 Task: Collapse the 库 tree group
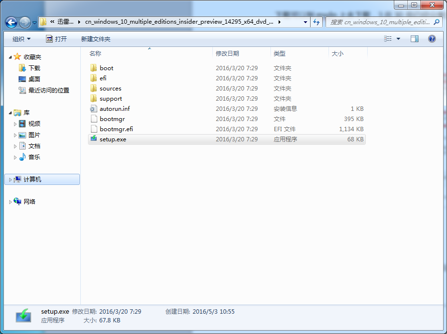point(10,113)
